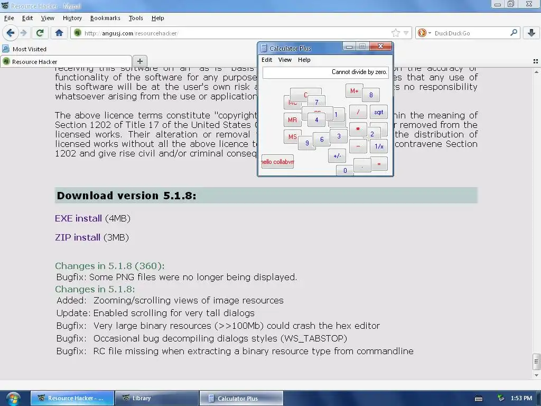Switch to Library taskbar item
541x406 pixels.
point(156,398)
